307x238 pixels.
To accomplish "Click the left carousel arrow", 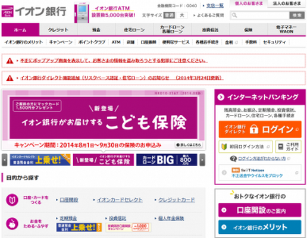I will pyautogui.click(x=5, y=159).
